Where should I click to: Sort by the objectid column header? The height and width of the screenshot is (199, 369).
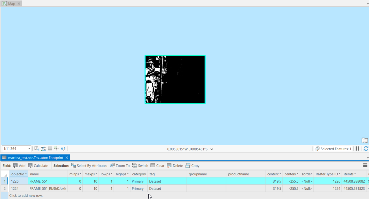pyautogui.click(x=19, y=174)
